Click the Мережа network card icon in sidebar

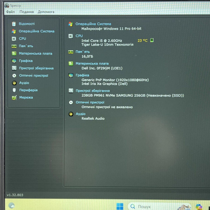click(14, 98)
